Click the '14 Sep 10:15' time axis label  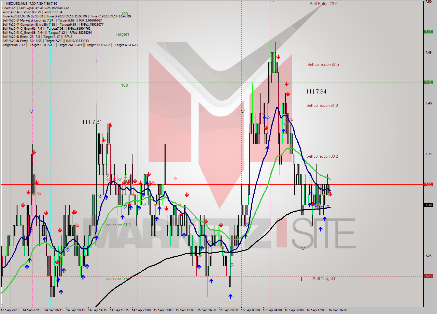coord(76,310)
